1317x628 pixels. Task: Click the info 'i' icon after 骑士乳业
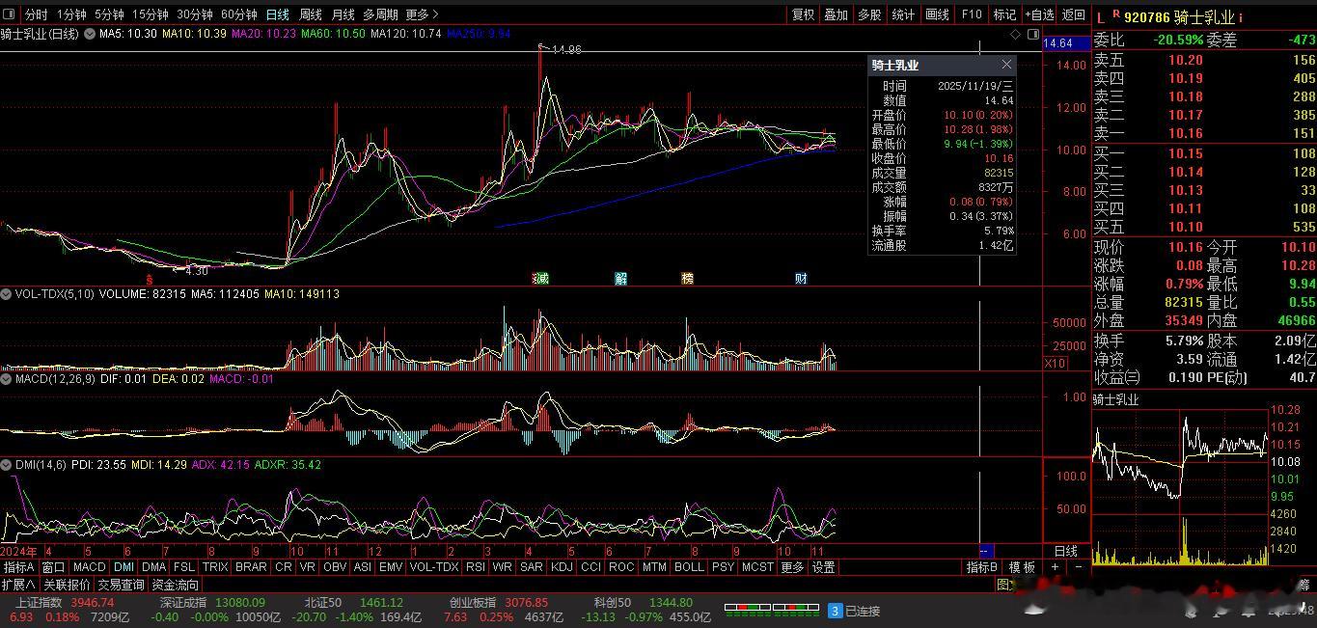[x=1241, y=17]
